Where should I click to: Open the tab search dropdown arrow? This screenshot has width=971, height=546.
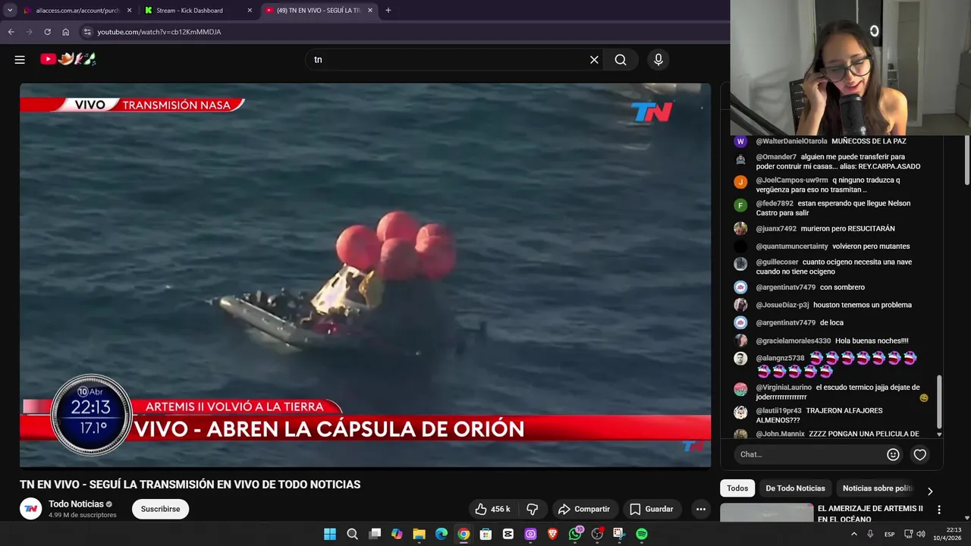[x=10, y=11]
